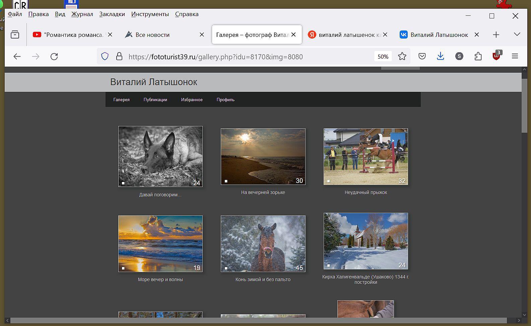The width and height of the screenshot is (531, 326).
Task: Show site security padlock info
Action: coord(119,57)
